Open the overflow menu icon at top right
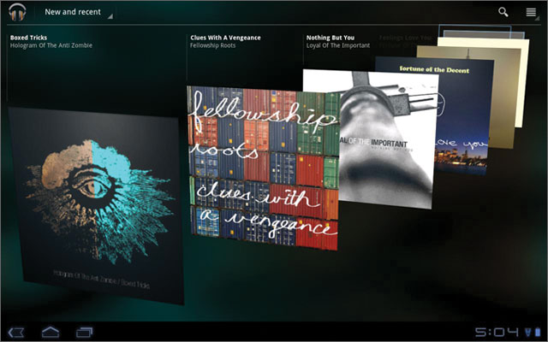The image size is (548, 342). point(531,12)
